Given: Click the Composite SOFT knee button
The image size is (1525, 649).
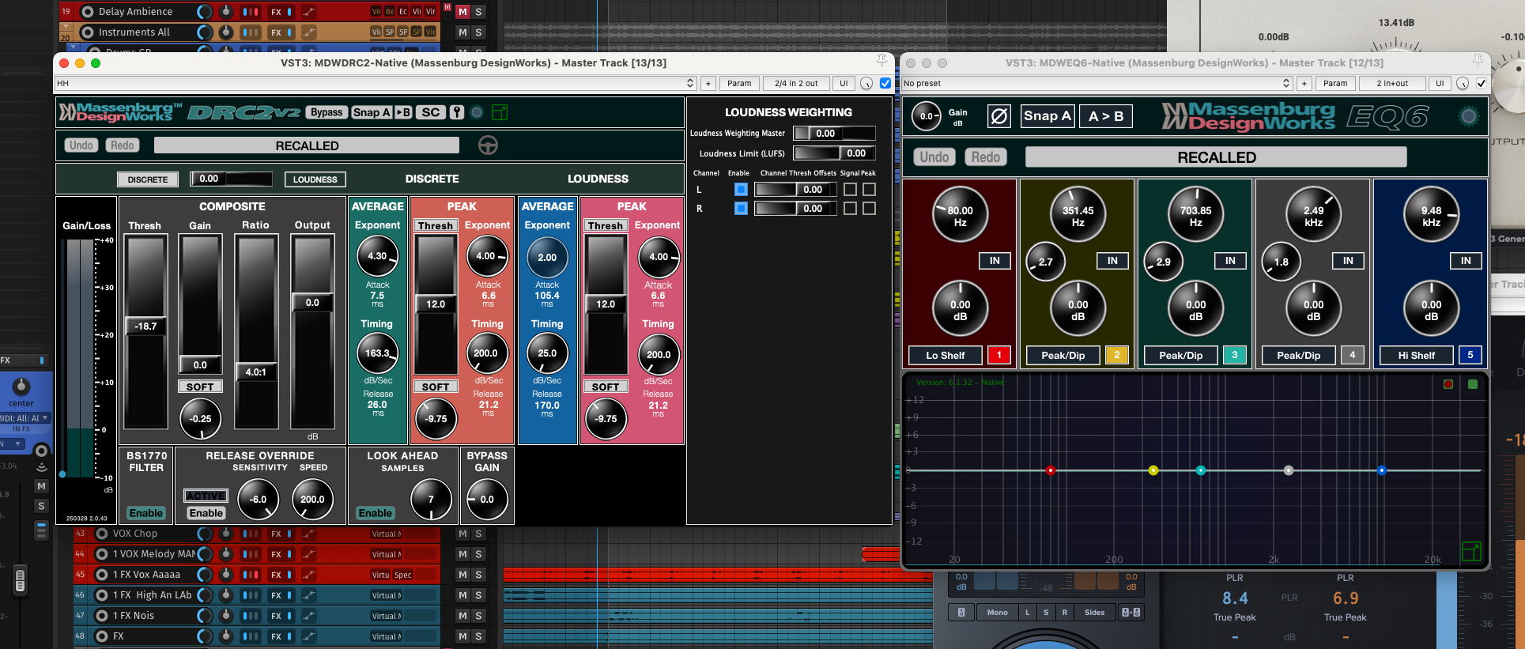Looking at the screenshot, I should (200, 387).
